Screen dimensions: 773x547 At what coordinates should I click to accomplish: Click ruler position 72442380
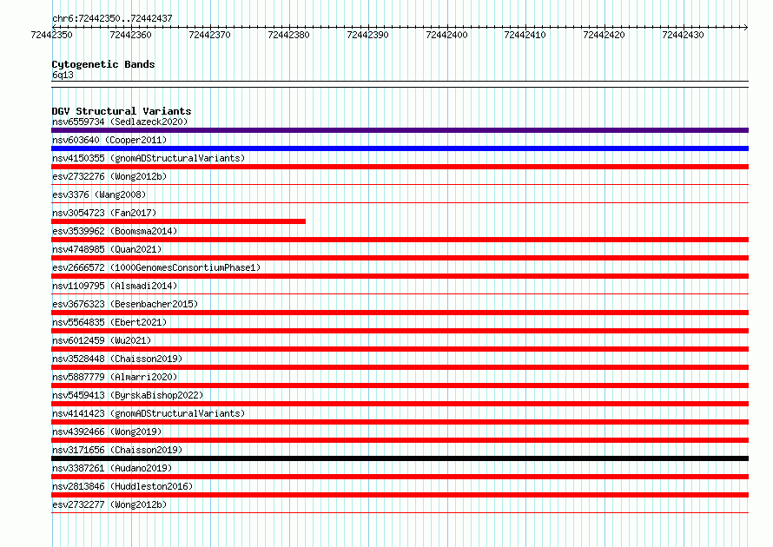click(x=289, y=35)
